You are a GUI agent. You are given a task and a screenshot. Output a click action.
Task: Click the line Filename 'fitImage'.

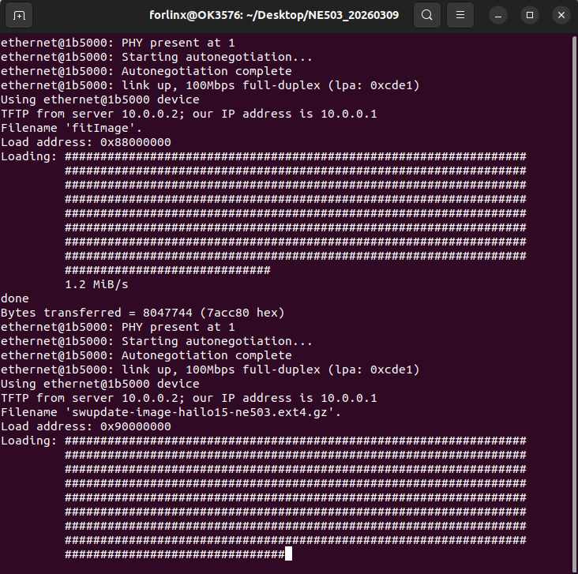[71, 128]
